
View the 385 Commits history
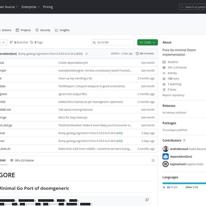tap(145, 54)
